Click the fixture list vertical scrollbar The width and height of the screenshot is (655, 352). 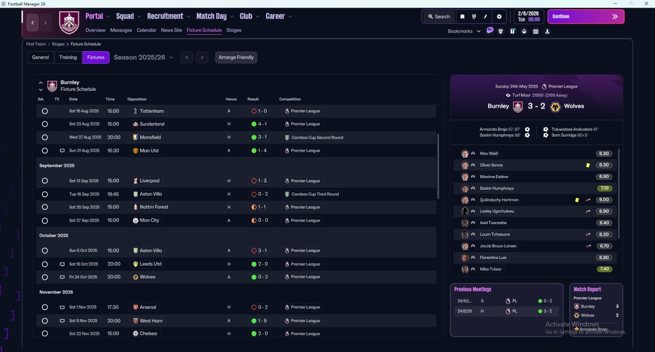point(438,166)
